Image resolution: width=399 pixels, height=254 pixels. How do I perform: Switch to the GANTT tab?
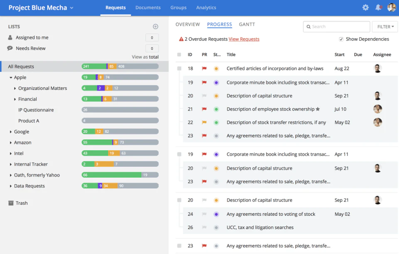(x=247, y=24)
